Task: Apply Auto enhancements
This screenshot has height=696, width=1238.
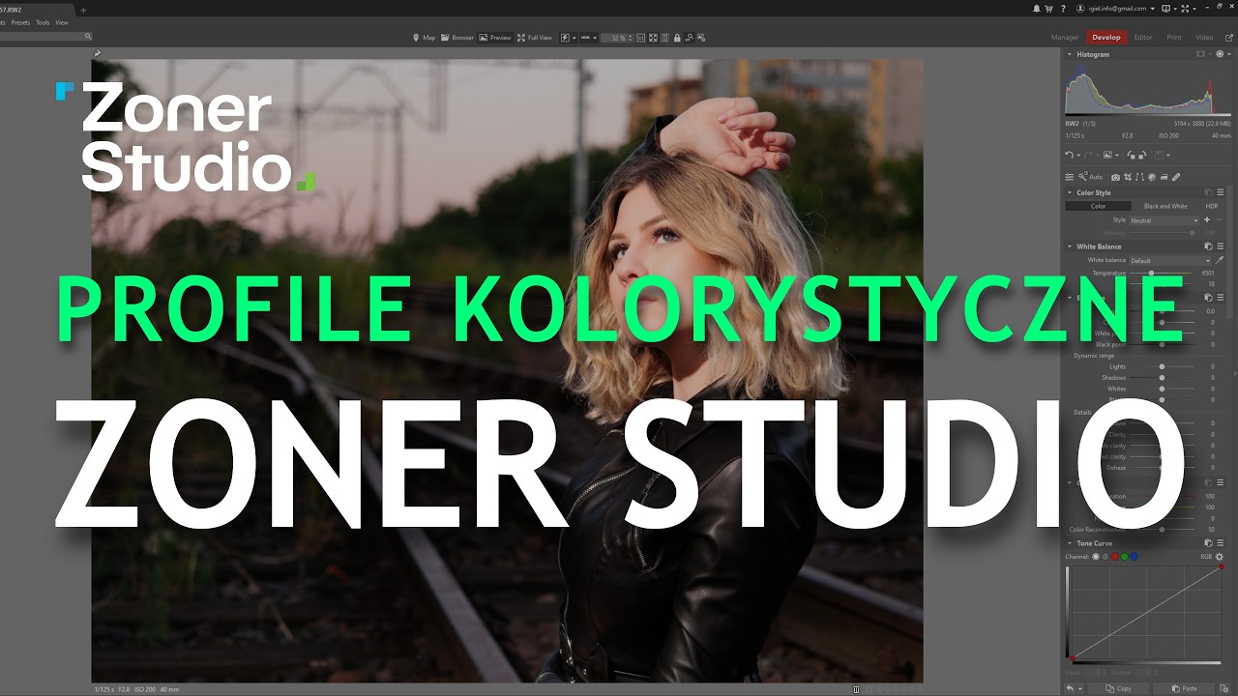Action: pos(1090,177)
